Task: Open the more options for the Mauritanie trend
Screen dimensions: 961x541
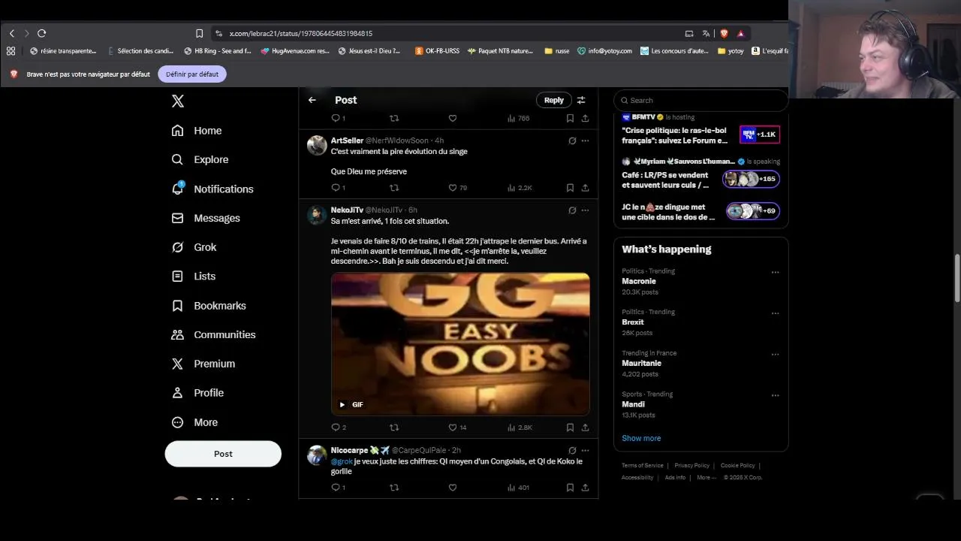Action: (775, 354)
